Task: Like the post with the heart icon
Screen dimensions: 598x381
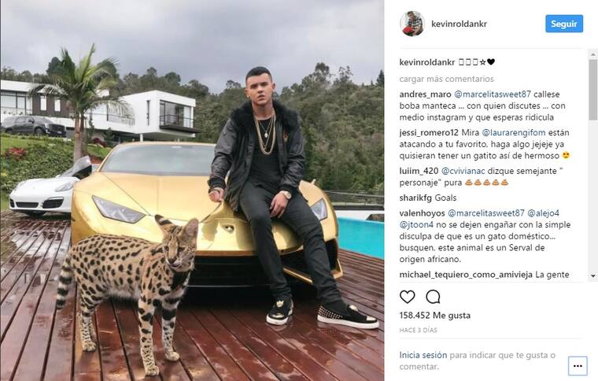Action: [x=407, y=297]
